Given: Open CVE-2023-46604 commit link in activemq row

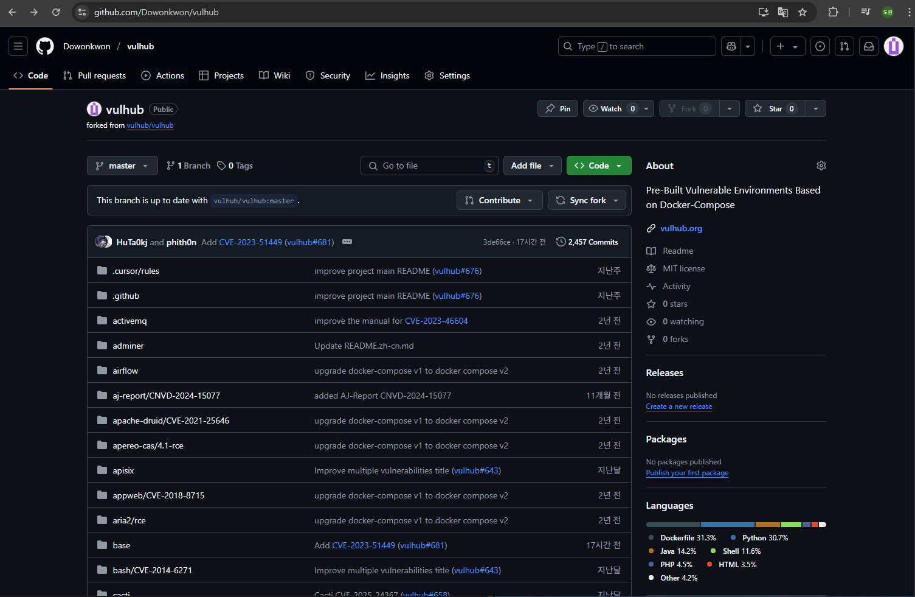Looking at the screenshot, I should pyautogui.click(x=437, y=321).
